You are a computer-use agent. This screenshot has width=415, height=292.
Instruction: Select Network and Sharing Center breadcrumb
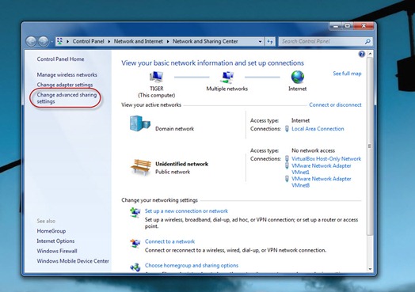205,41
